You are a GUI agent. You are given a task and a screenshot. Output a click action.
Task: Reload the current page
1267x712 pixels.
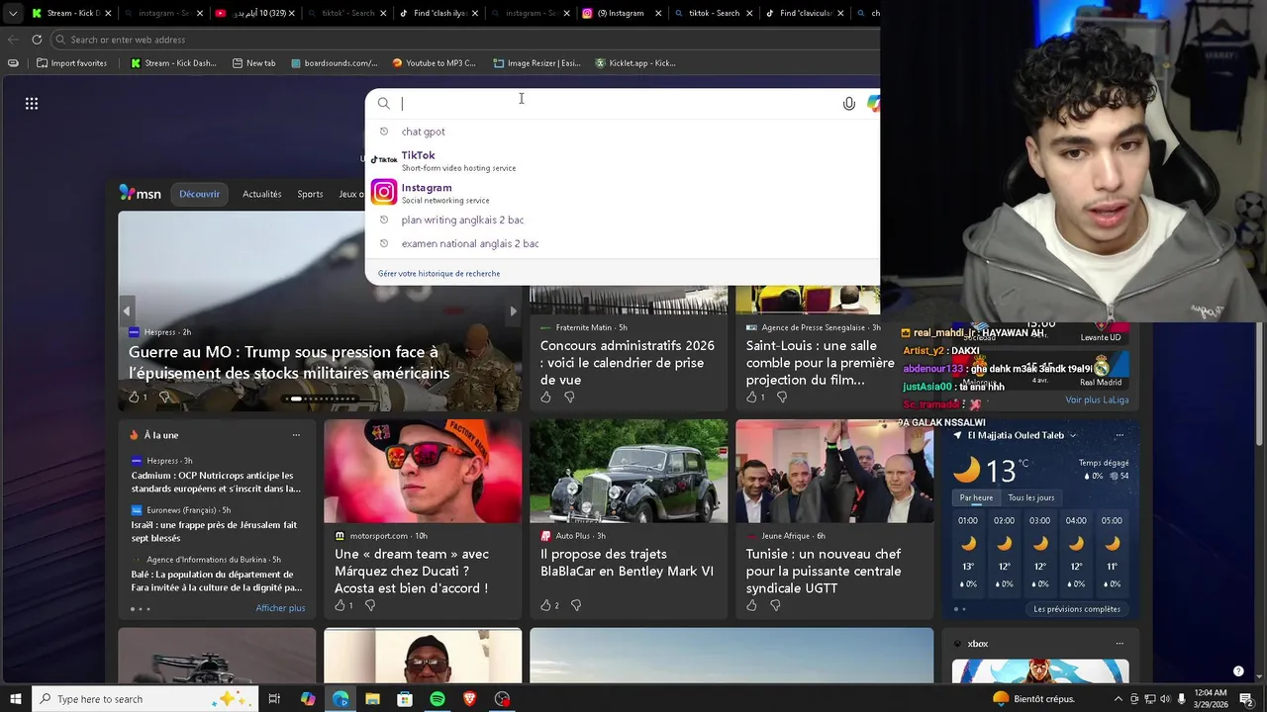[37, 40]
